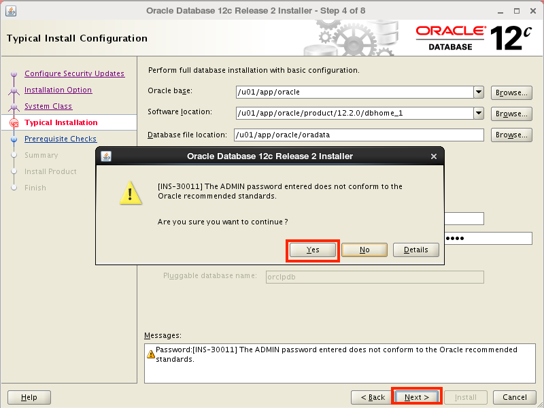The width and height of the screenshot is (544, 408).
Task: Click the Configure Security Updates step marker
Action: [x=14, y=74]
